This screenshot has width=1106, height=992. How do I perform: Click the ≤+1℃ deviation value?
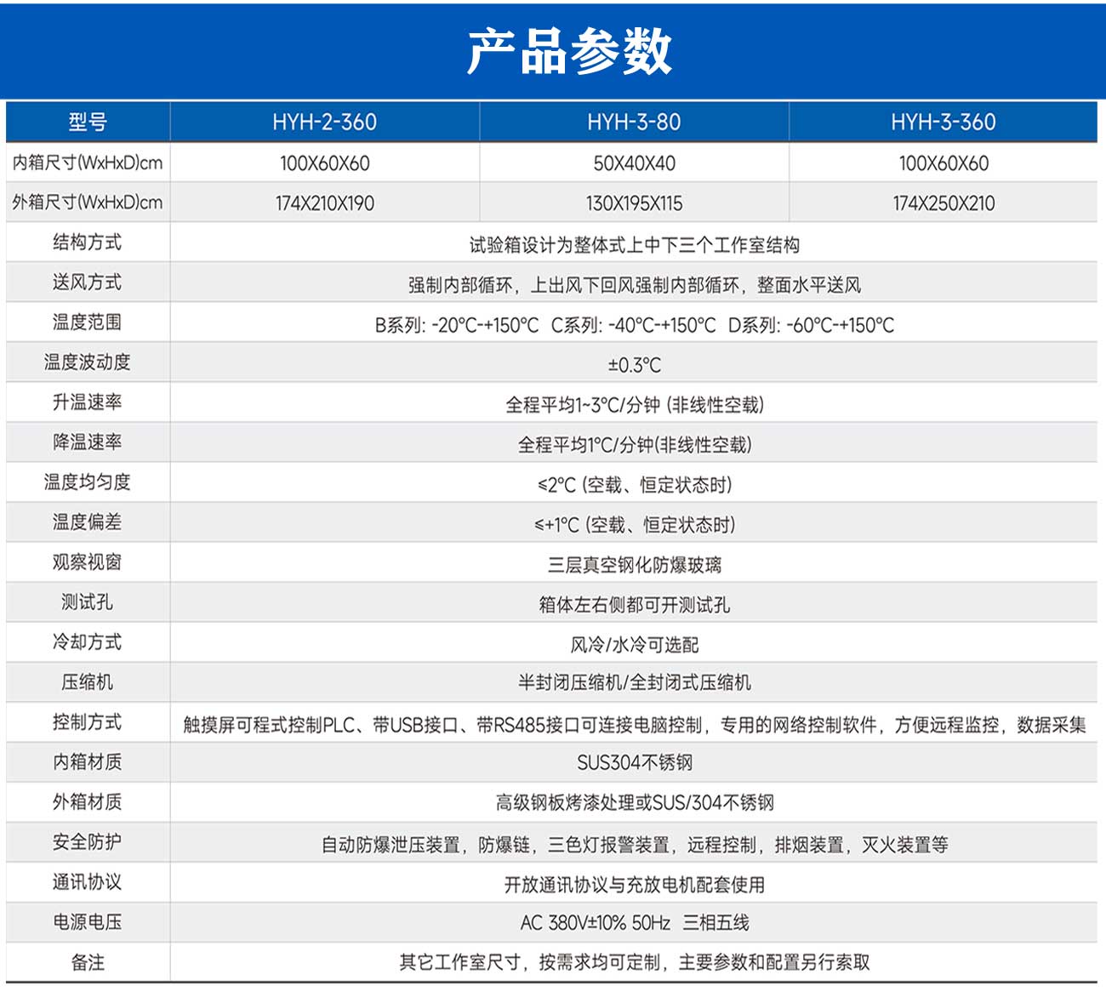(x=634, y=526)
